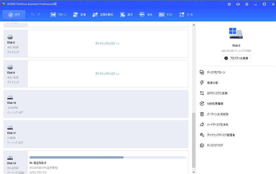Screen dimensions: 276x174
Task: Click the Dynamic Disk Manager wrench icon
Action: click(202, 135)
